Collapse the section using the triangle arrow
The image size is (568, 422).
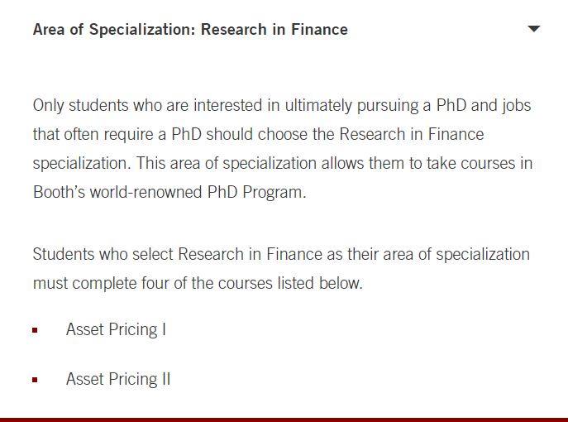(x=534, y=29)
